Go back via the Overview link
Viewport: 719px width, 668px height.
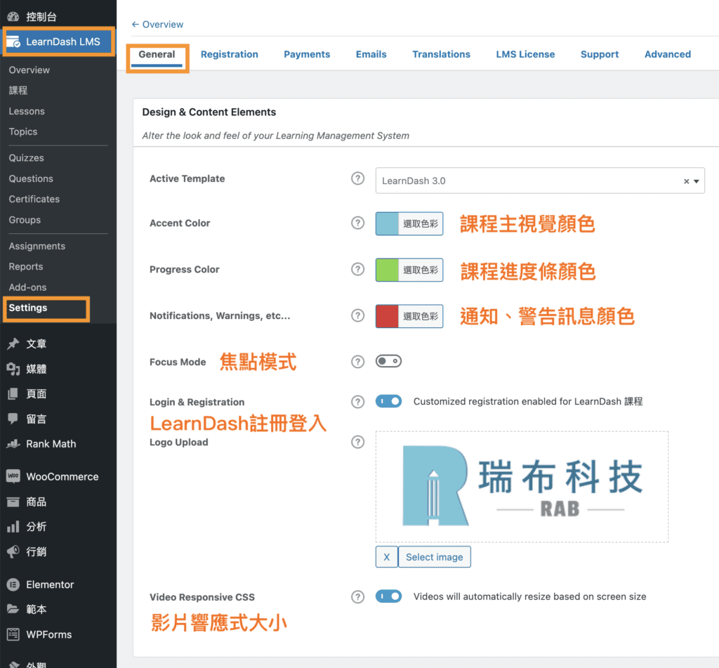point(157,25)
